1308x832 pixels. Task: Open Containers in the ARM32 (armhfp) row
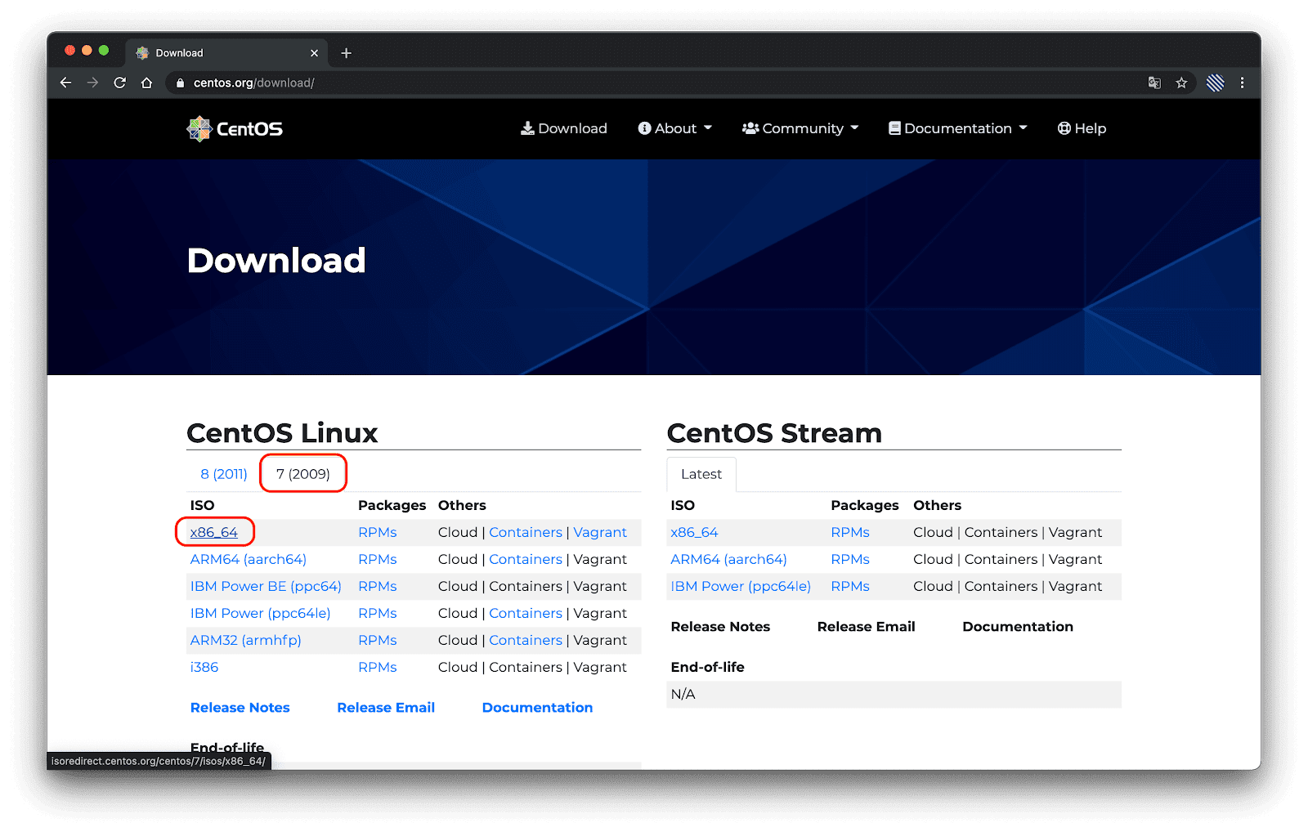click(x=526, y=640)
